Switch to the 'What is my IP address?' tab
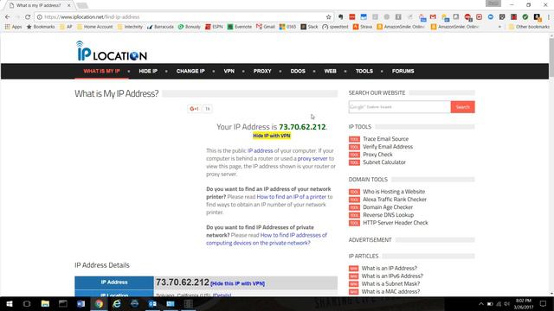 point(40,6)
